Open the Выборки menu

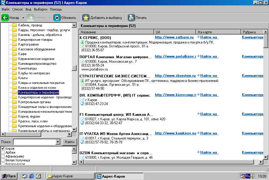click(x=40, y=9)
